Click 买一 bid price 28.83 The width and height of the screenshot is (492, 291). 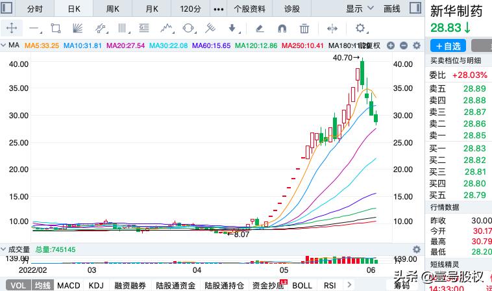coord(474,148)
